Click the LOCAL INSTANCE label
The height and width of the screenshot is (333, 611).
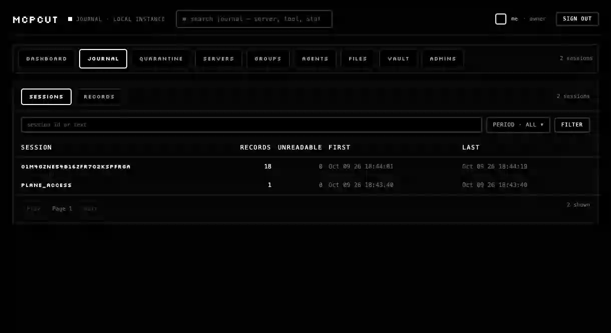click(x=139, y=19)
